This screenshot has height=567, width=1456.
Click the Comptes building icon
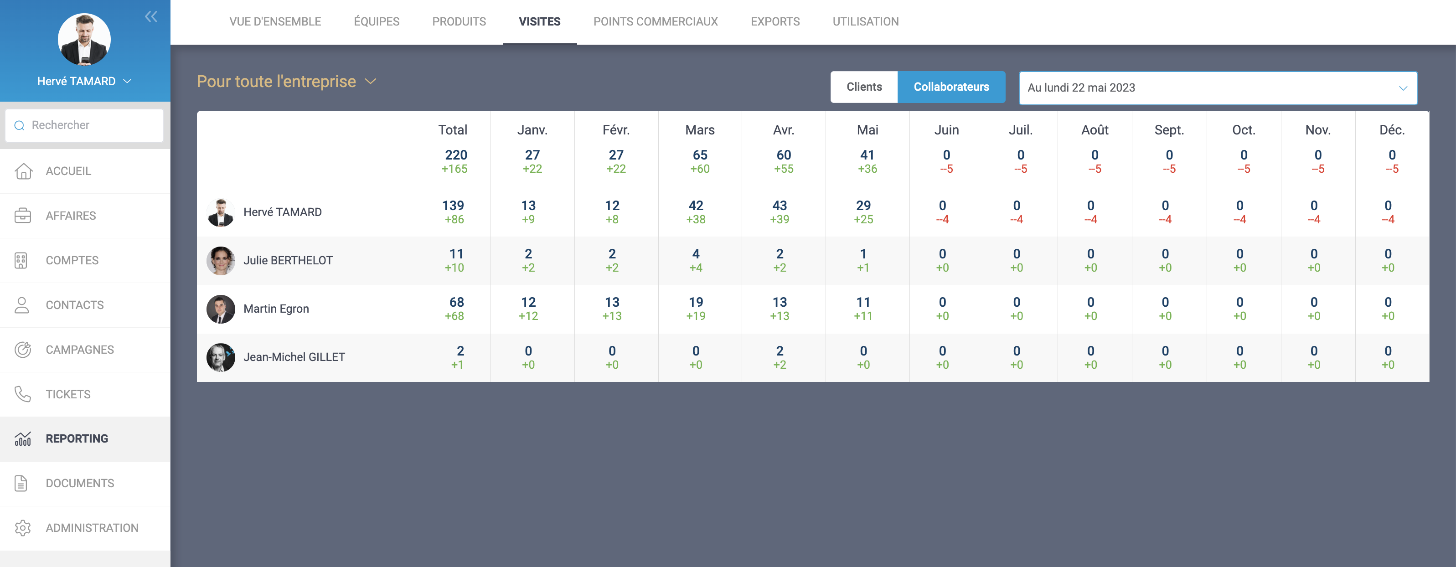[21, 260]
